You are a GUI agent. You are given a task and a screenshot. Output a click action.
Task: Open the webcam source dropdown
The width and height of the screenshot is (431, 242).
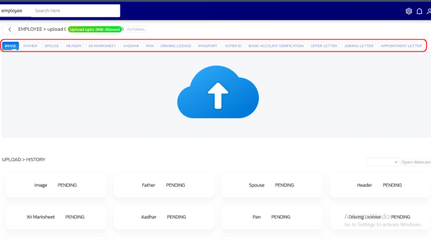pyautogui.click(x=383, y=162)
